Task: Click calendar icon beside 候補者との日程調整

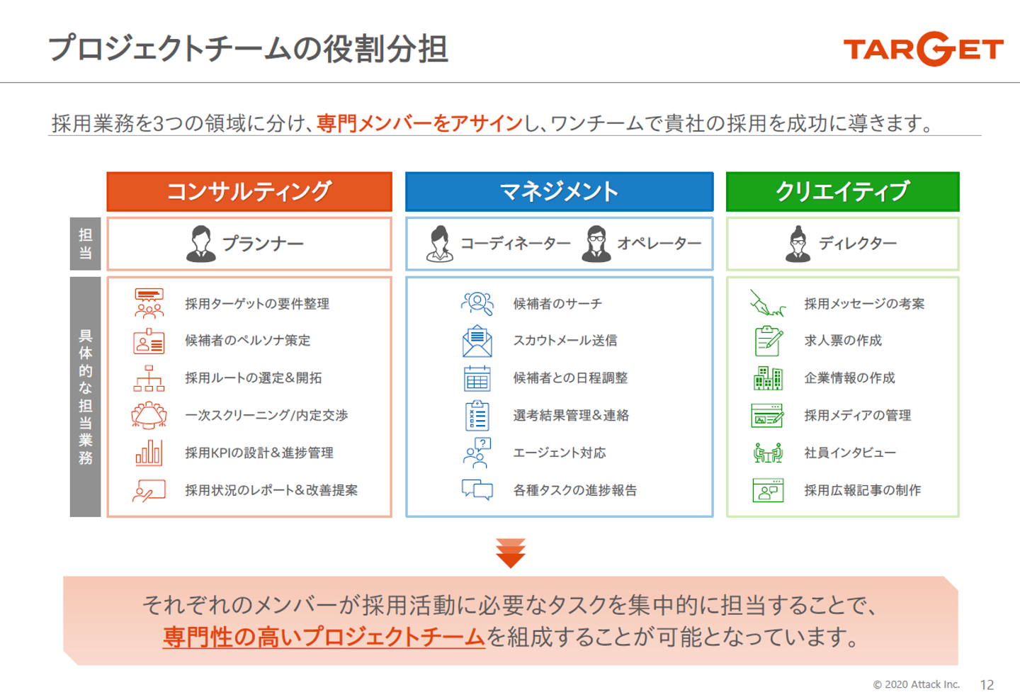Action: coord(477,378)
